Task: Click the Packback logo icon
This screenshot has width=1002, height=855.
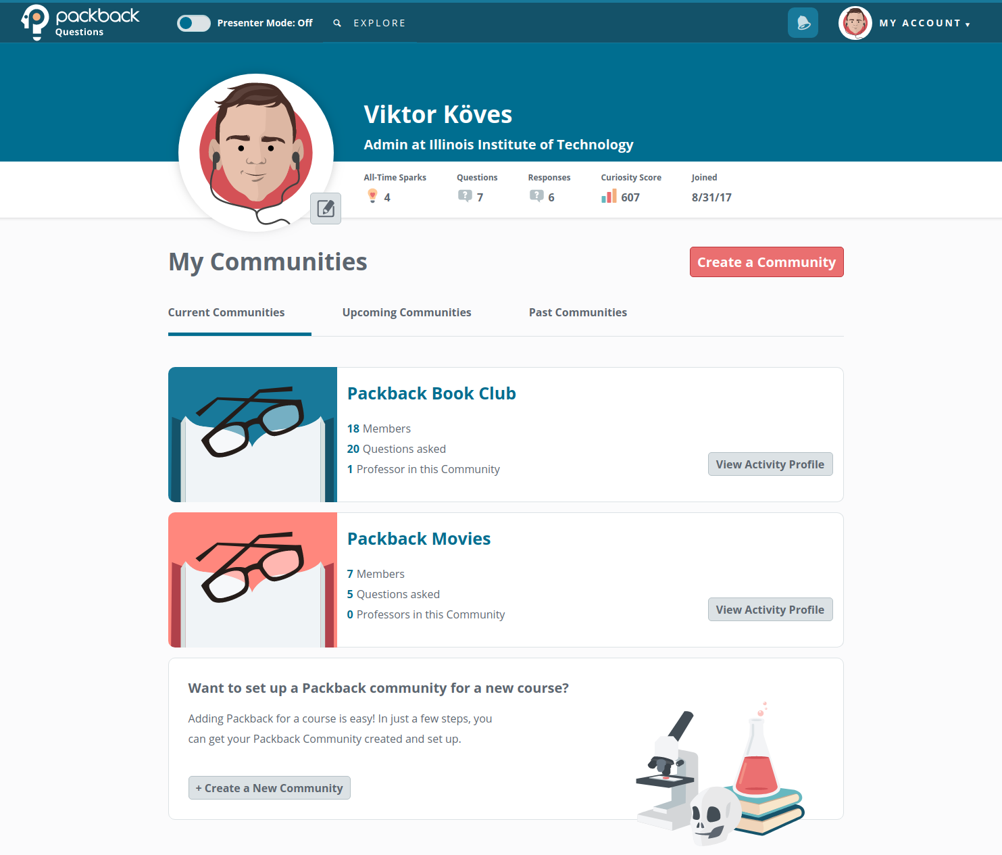Action: pyautogui.click(x=35, y=22)
